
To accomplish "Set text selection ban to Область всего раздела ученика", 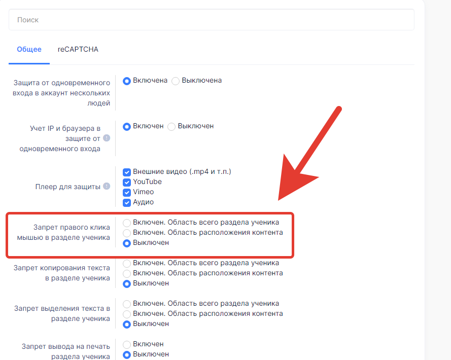I will (127, 304).
